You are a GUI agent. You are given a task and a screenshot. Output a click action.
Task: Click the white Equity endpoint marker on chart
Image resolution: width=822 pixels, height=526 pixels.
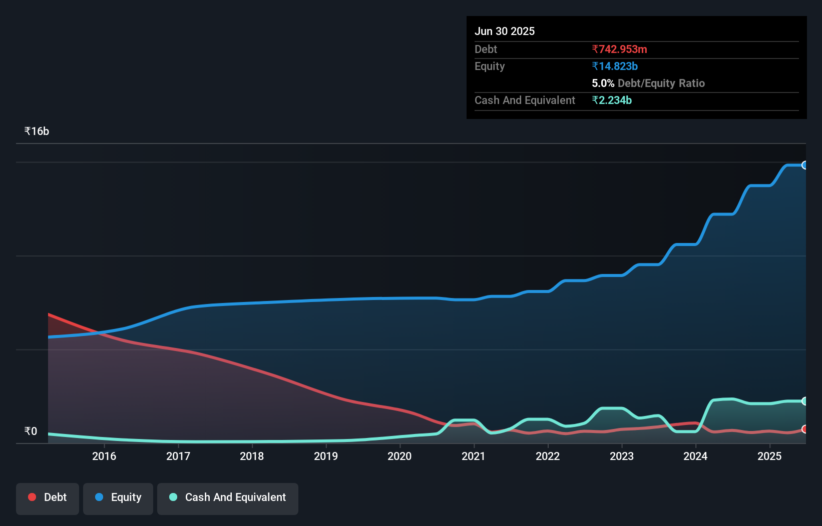tap(804, 164)
